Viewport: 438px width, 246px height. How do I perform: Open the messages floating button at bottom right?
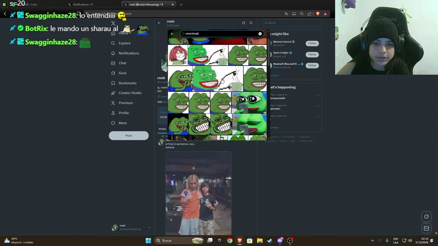pos(426,228)
